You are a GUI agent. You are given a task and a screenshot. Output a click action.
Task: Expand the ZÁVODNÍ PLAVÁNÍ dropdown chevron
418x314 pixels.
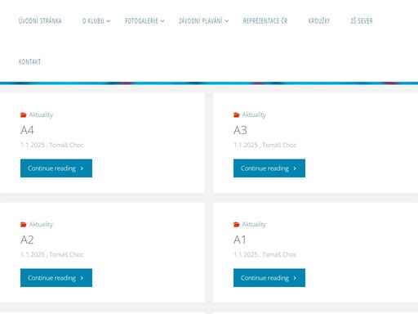[227, 21]
